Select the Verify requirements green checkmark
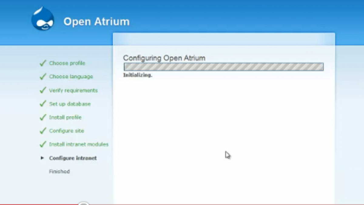 (x=43, y=91)
